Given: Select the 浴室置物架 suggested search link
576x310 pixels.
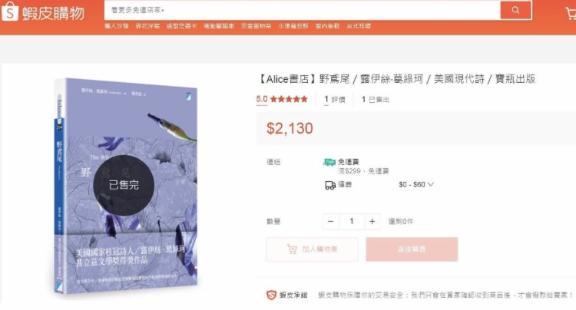Looking at the screenshot, I should (256, 26).
